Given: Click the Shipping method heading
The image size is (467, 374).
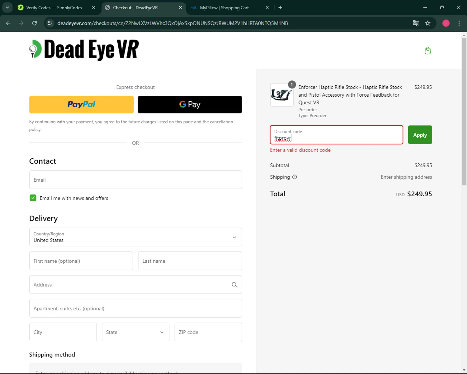Looking at the screenshot, I should point(52,355).
